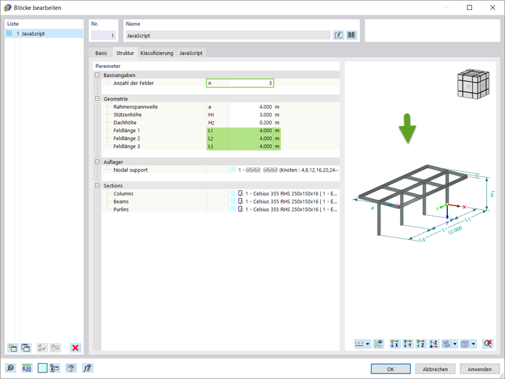Open section library icon in Columns row
505x379 pixels.
coord(241,193)
